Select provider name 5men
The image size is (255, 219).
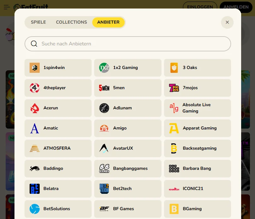point(119,88)
